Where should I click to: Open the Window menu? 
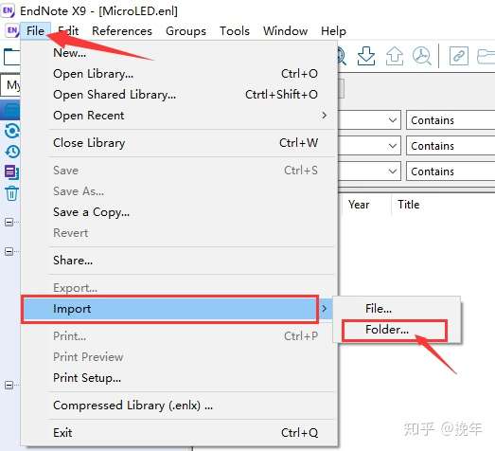(x=286, y=31)
